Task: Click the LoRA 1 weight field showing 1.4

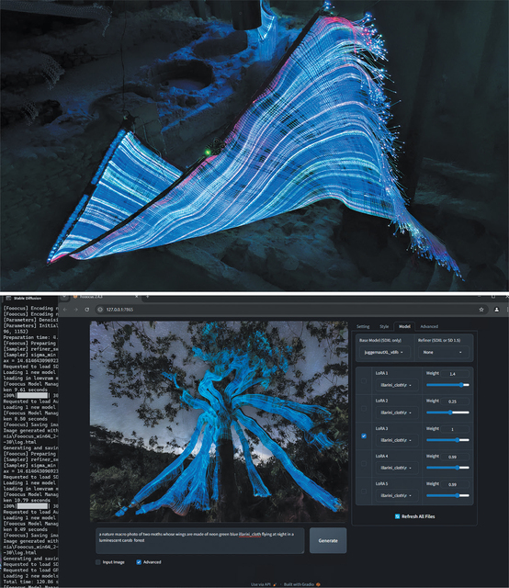Action: (455, 374)
